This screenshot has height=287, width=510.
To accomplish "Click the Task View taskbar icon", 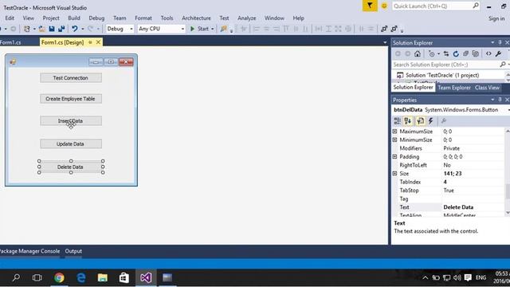I will click(x=37, y=278).
